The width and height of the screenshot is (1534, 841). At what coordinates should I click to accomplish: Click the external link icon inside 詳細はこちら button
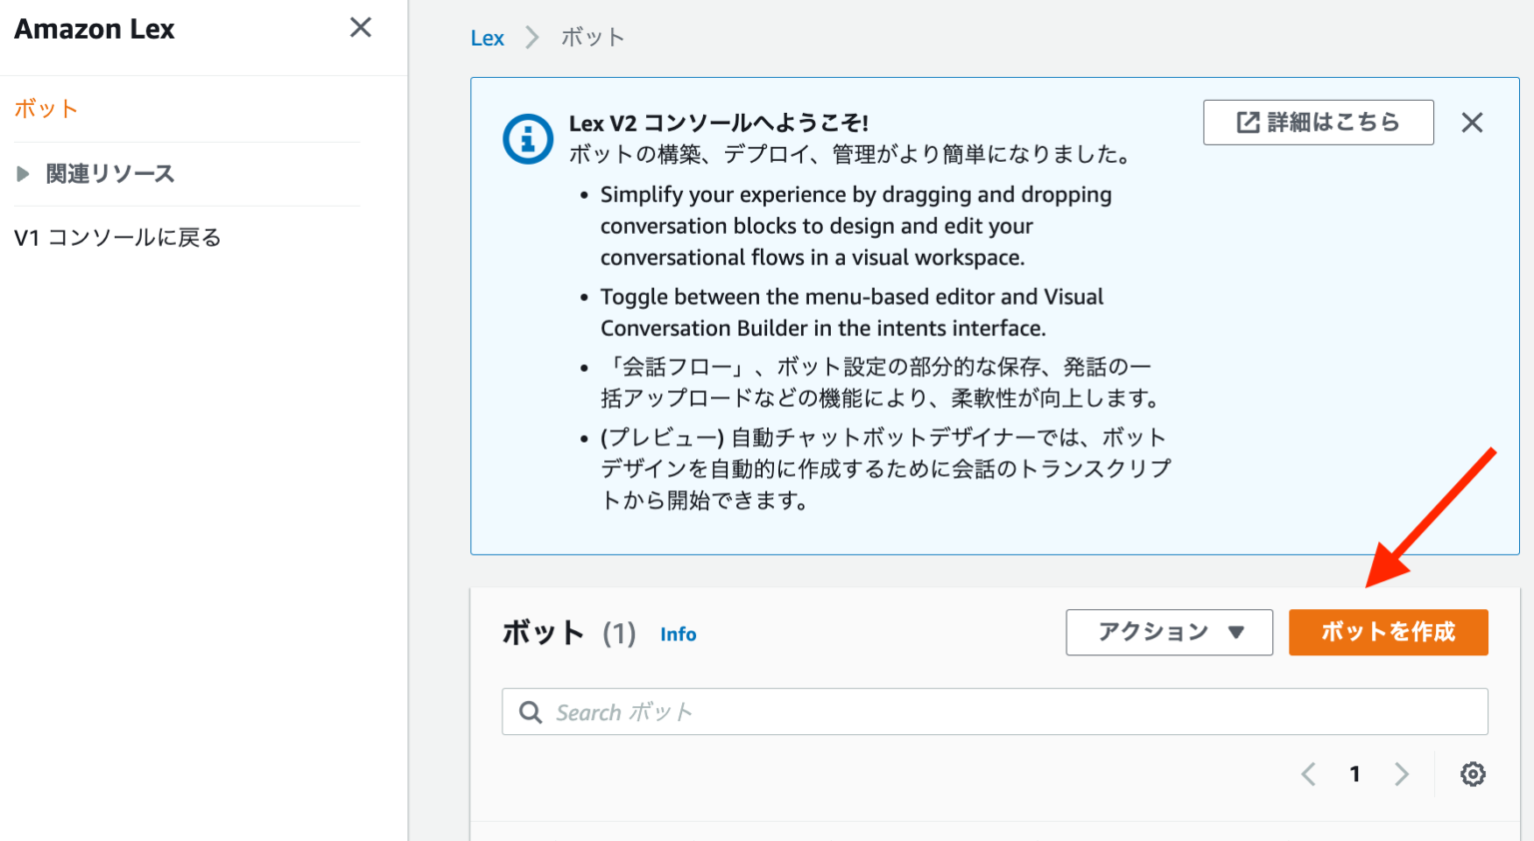click(x=1246, y=122)
